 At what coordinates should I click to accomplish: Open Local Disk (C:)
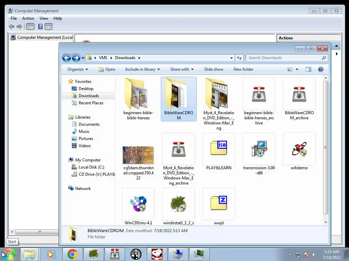tap(91, 167)
